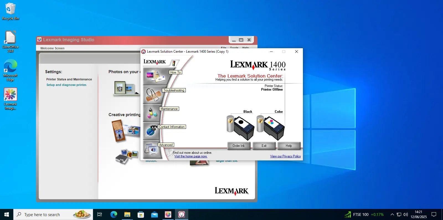Open Microsoft Store from the taskbar
The height and width of the screenshot is (220, 443).
pyautogui.click(x=141, y=214)
